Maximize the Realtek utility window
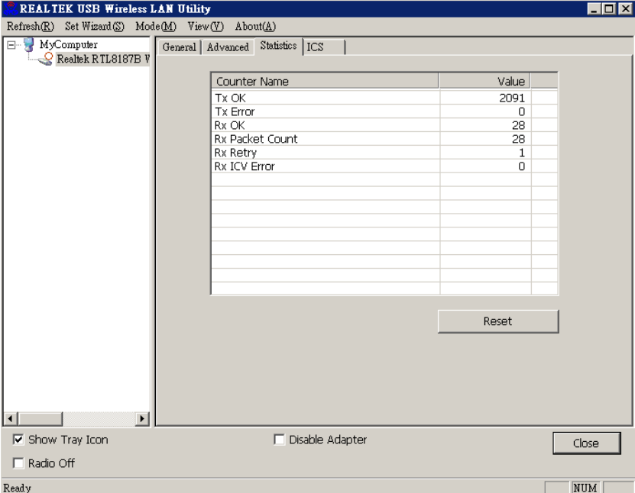 609,9
